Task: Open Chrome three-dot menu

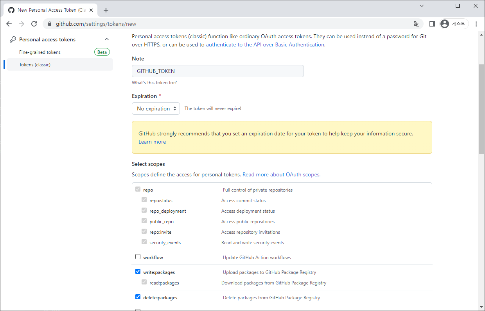Action: click(x=476, y=24)
